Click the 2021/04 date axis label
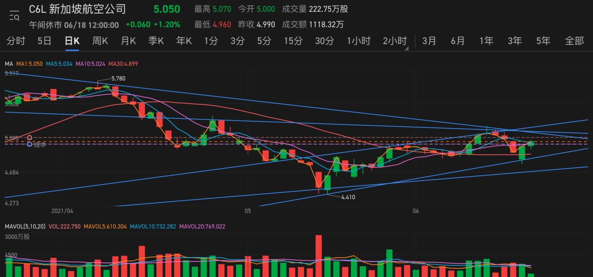 point(62,211)
